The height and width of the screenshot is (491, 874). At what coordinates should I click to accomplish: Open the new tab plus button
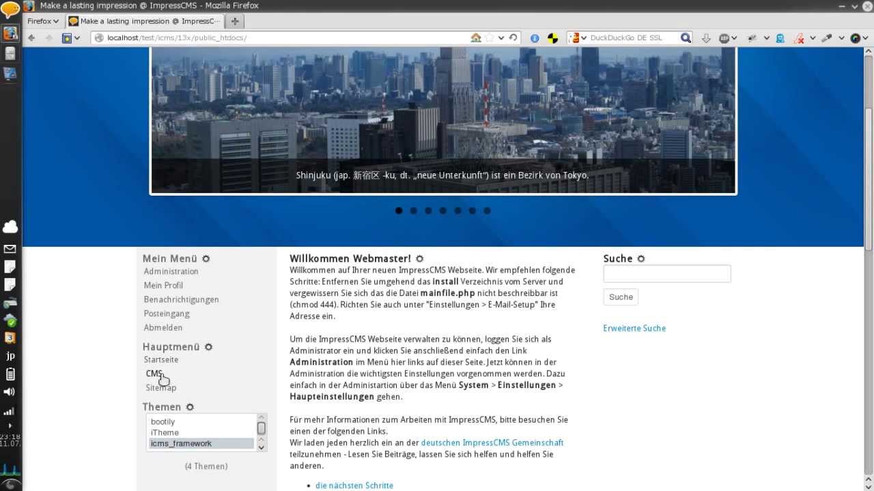coord(235,21)
